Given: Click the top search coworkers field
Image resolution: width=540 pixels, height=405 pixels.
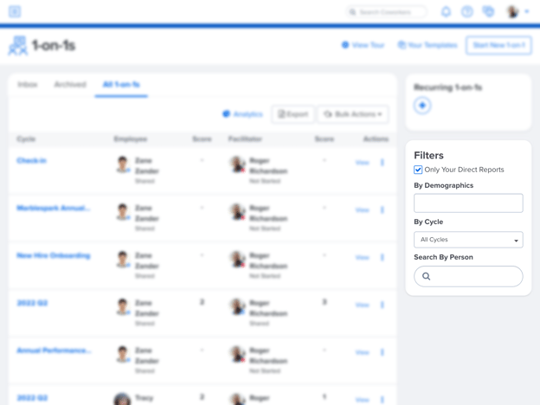Looking at the screenshot, I should point(386,12).
